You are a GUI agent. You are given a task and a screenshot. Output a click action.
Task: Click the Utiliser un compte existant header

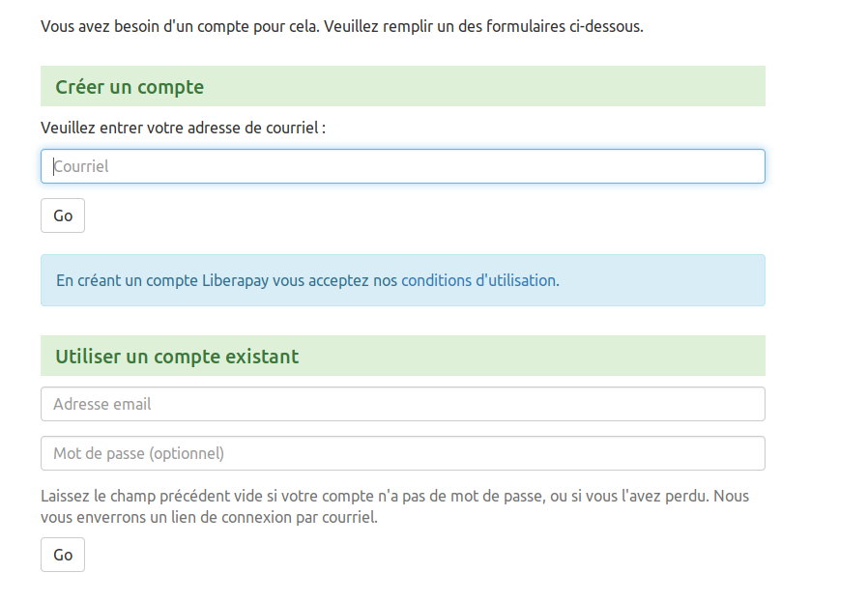click(x=178, y=356)
